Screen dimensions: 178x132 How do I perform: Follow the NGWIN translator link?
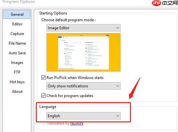[77, 123]
